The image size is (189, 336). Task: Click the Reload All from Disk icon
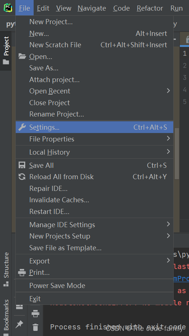pos(22,177)
